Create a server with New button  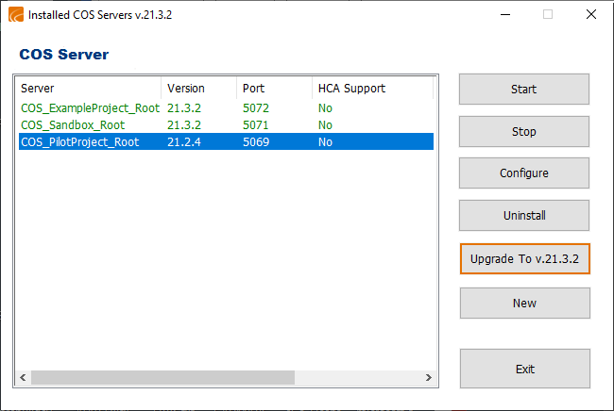coord(524,304)
